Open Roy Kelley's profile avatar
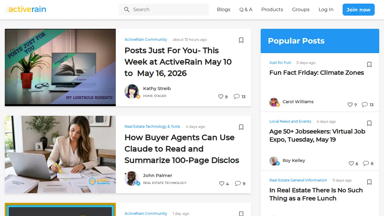384x216 pixels. (x=274, y=161)
